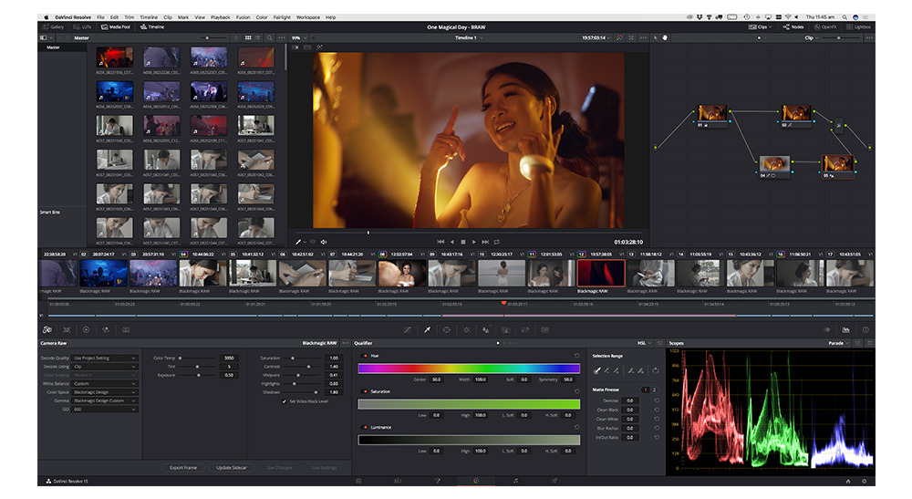Open the Curves palette icon

pyautogui.click(x=407, y=329)
